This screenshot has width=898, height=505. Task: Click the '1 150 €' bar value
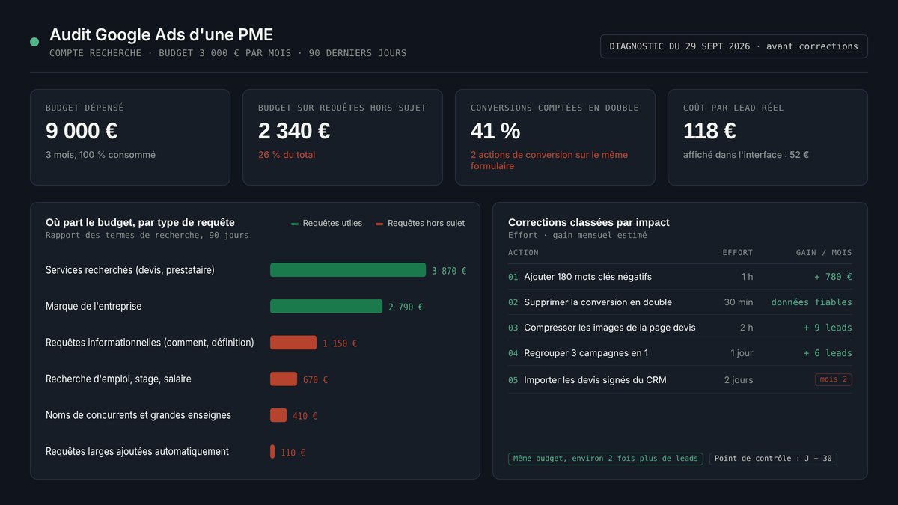(x=340, y=343)
